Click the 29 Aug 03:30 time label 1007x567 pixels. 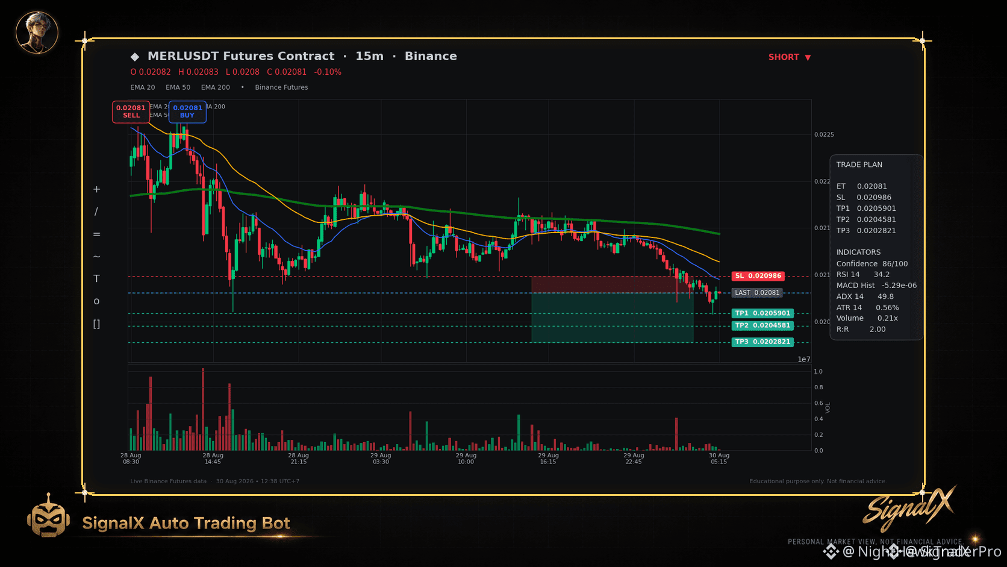(381, 459)
